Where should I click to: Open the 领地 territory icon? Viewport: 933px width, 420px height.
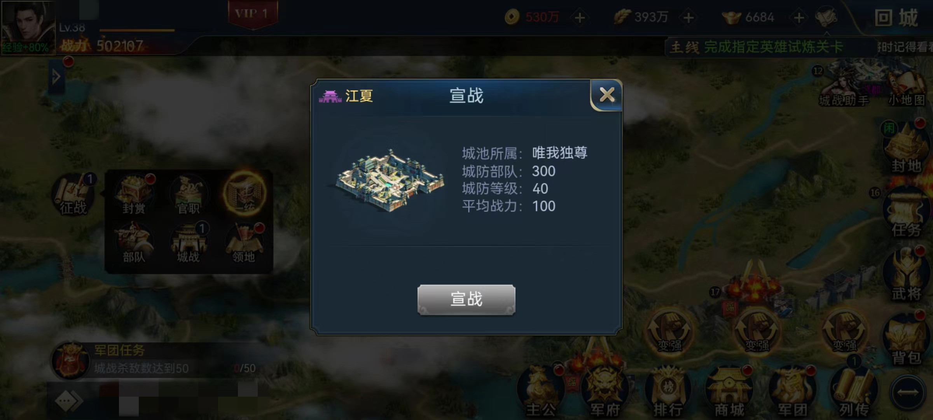click(244, 243)
